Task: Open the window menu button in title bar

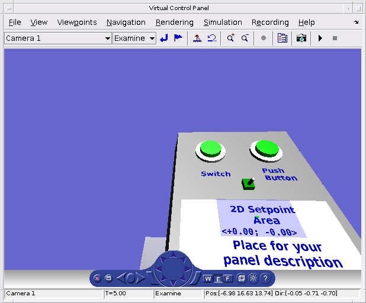Action: pyautogui.click(x=9, y=9)
